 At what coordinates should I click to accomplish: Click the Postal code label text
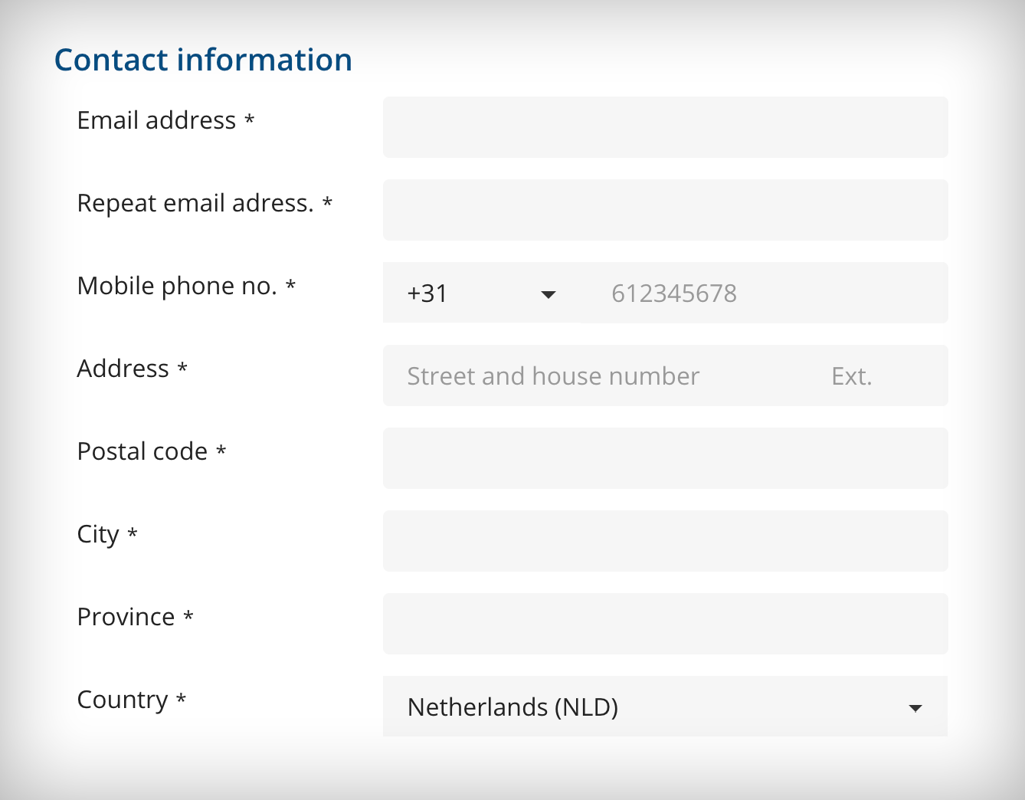[142, 451]
